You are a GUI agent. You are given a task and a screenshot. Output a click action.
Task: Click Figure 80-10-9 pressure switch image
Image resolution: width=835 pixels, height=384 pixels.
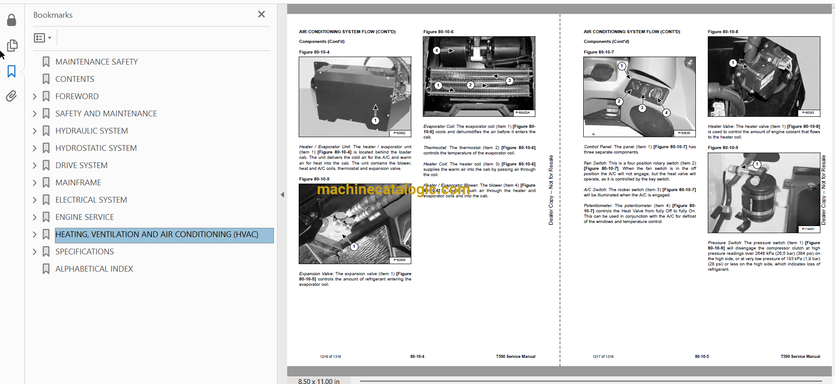pos(764,193)
